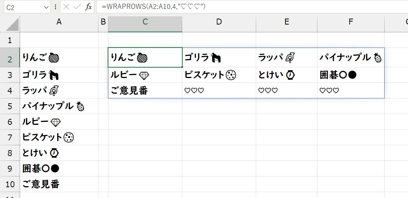408x198 pixels.
Task: Click the Enter checkmark formula button
Action: click(x=77, y=7)
